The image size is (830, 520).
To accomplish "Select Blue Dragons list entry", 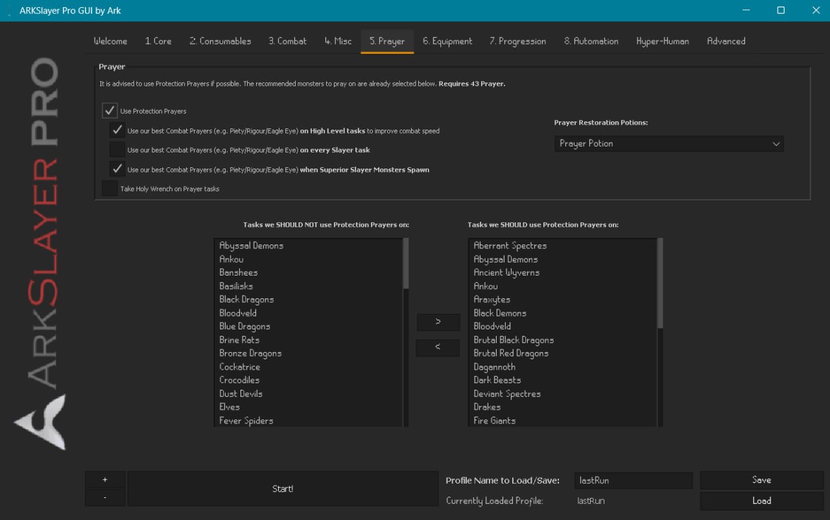I will 309,327.
